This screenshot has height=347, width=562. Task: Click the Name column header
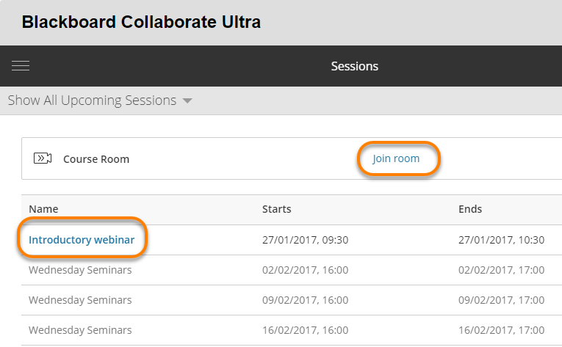43,209
